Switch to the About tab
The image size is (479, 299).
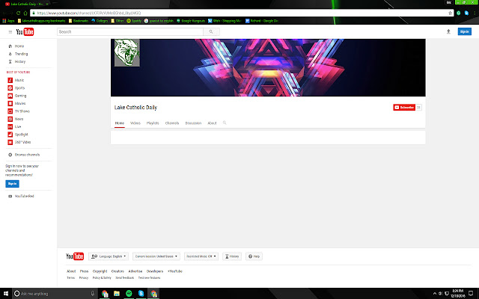pos(212,123)
